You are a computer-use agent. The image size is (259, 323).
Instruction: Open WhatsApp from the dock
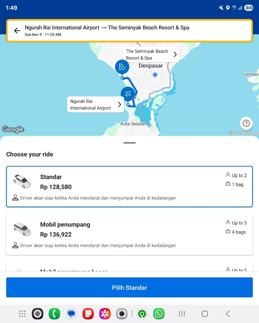point(159,314)
